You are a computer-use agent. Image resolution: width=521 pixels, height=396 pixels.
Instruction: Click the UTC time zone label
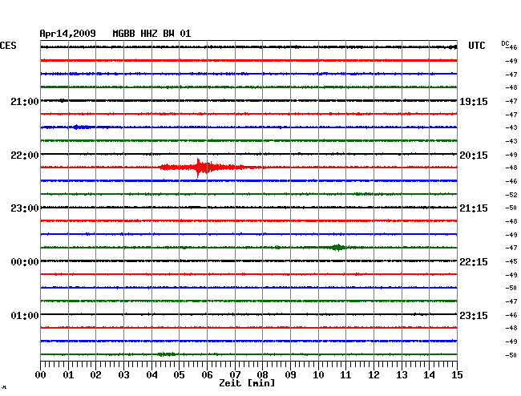[476, 46]
